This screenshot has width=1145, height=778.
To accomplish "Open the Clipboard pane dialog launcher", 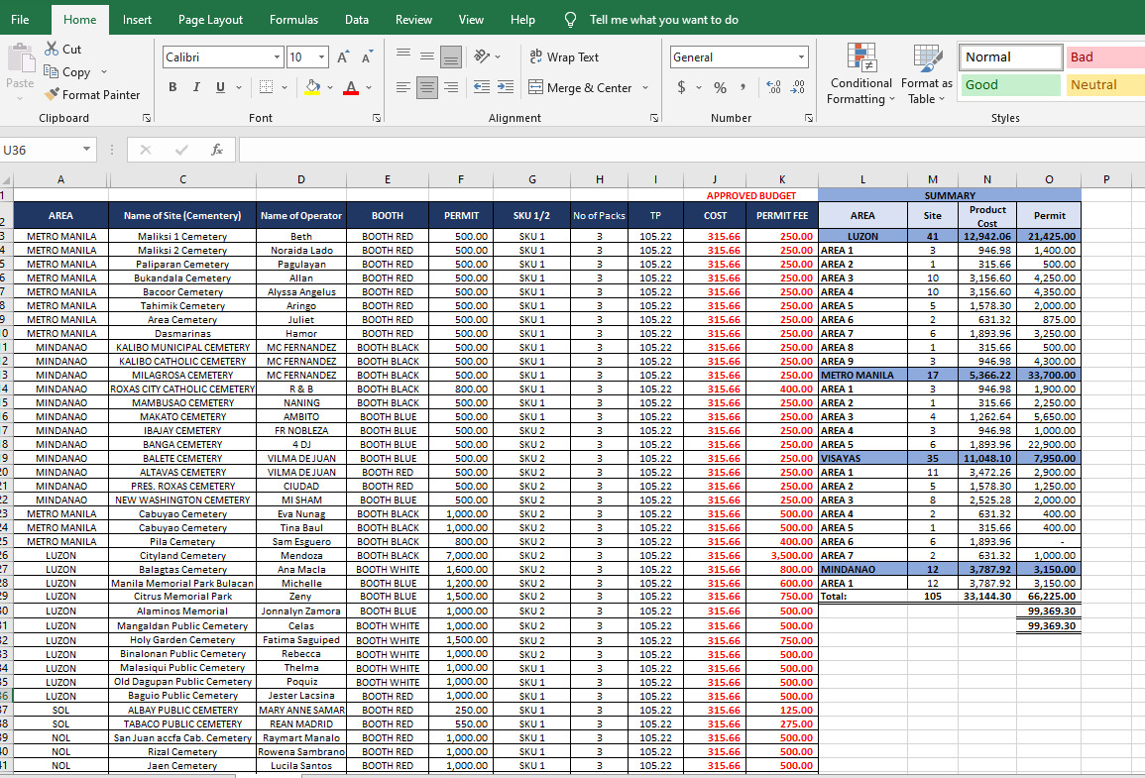I will [x=147, y=118].
